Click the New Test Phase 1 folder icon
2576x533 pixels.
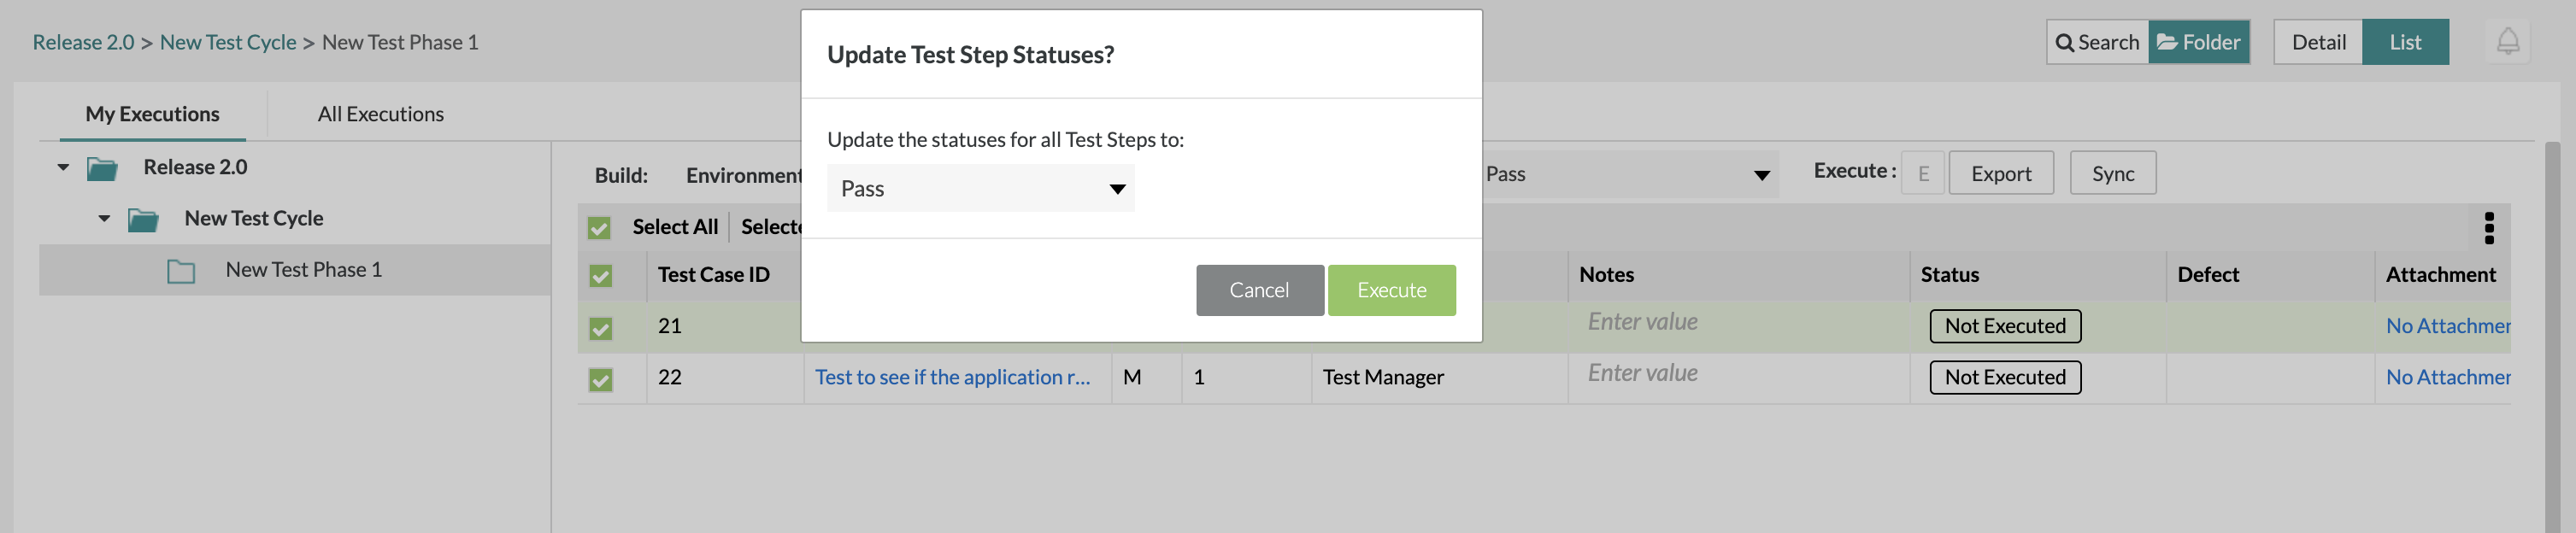pos(181,271)
